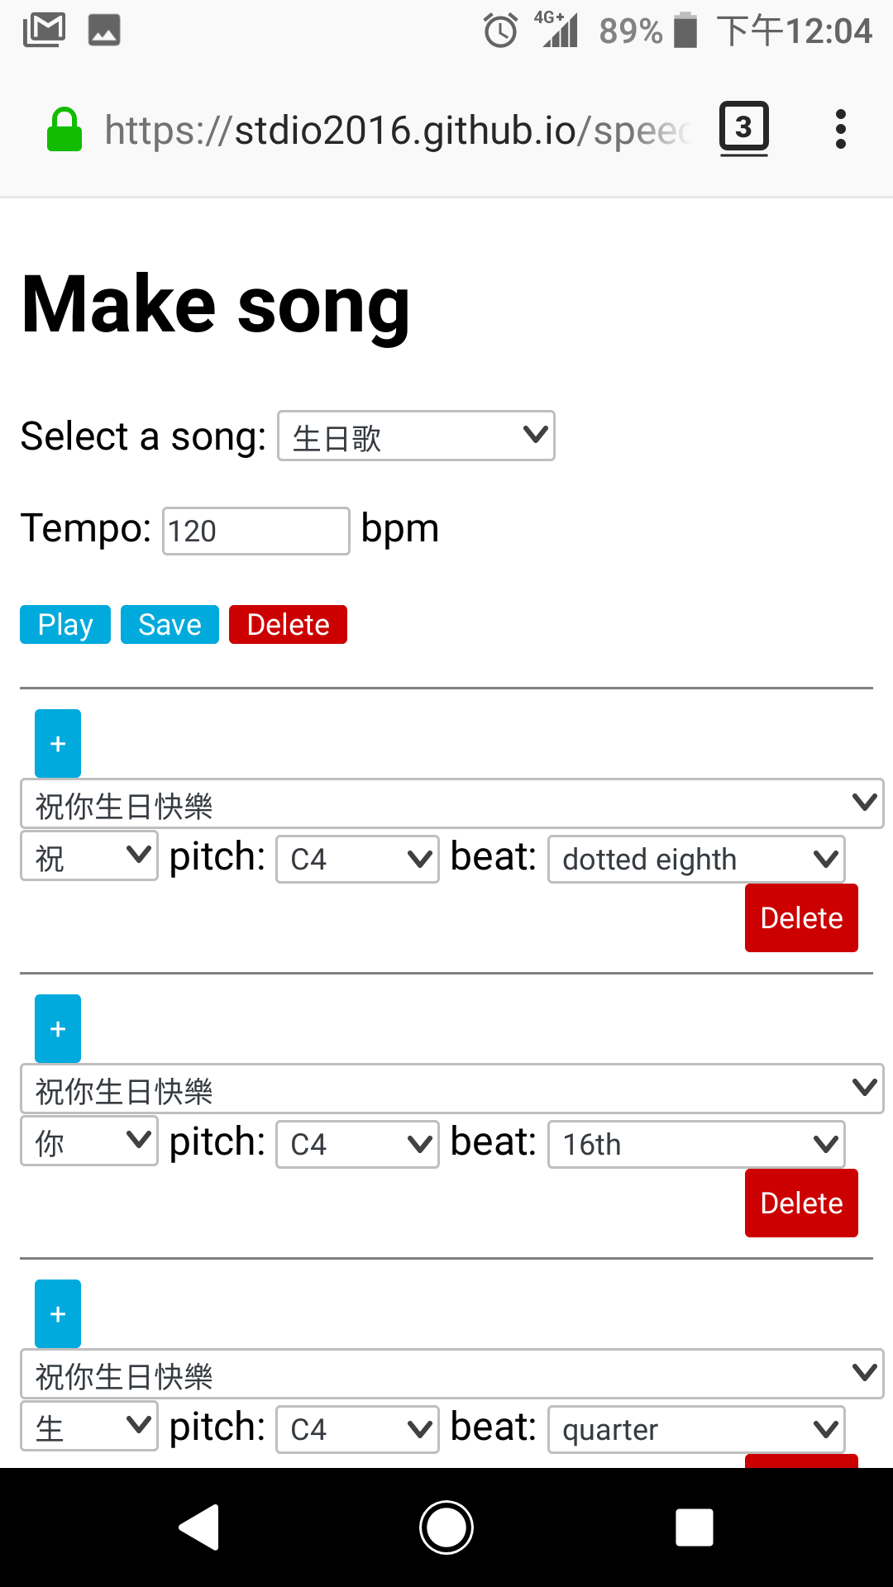This screenshot has width=893, height=1587.
Task: Open the browser tab switcher showing 3
Action: (743, 129)
